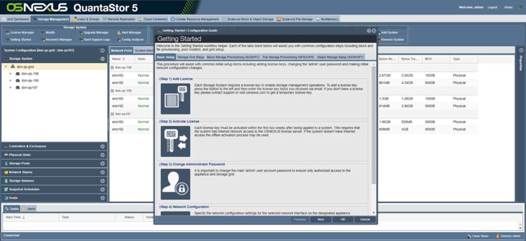The width and height of the screenshot is (526, 241).
Task: Open the License Manager toolbar item
Action: (20, 33)
